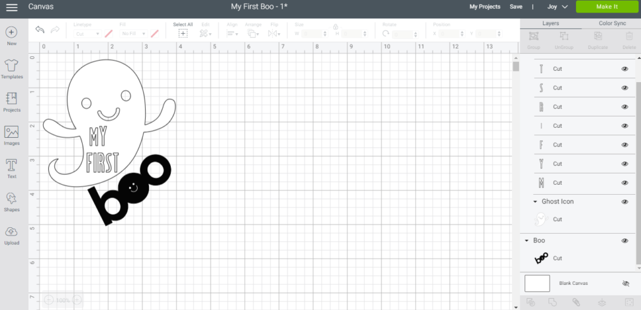Hide the T letter layer

click(625, 69)
